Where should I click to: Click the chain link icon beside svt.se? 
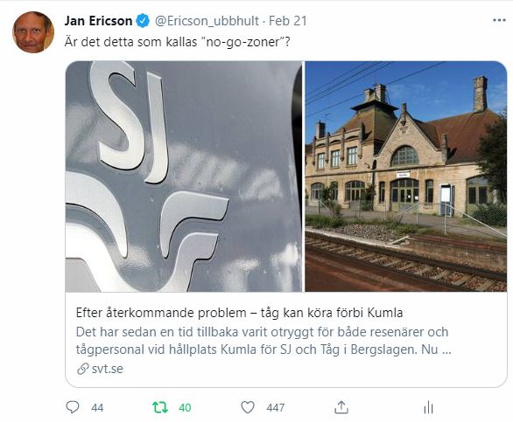83,369
